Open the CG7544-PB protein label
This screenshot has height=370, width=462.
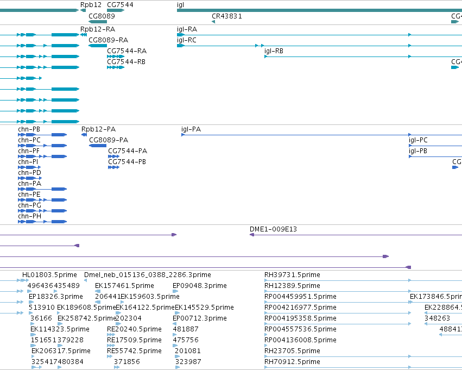127,162
